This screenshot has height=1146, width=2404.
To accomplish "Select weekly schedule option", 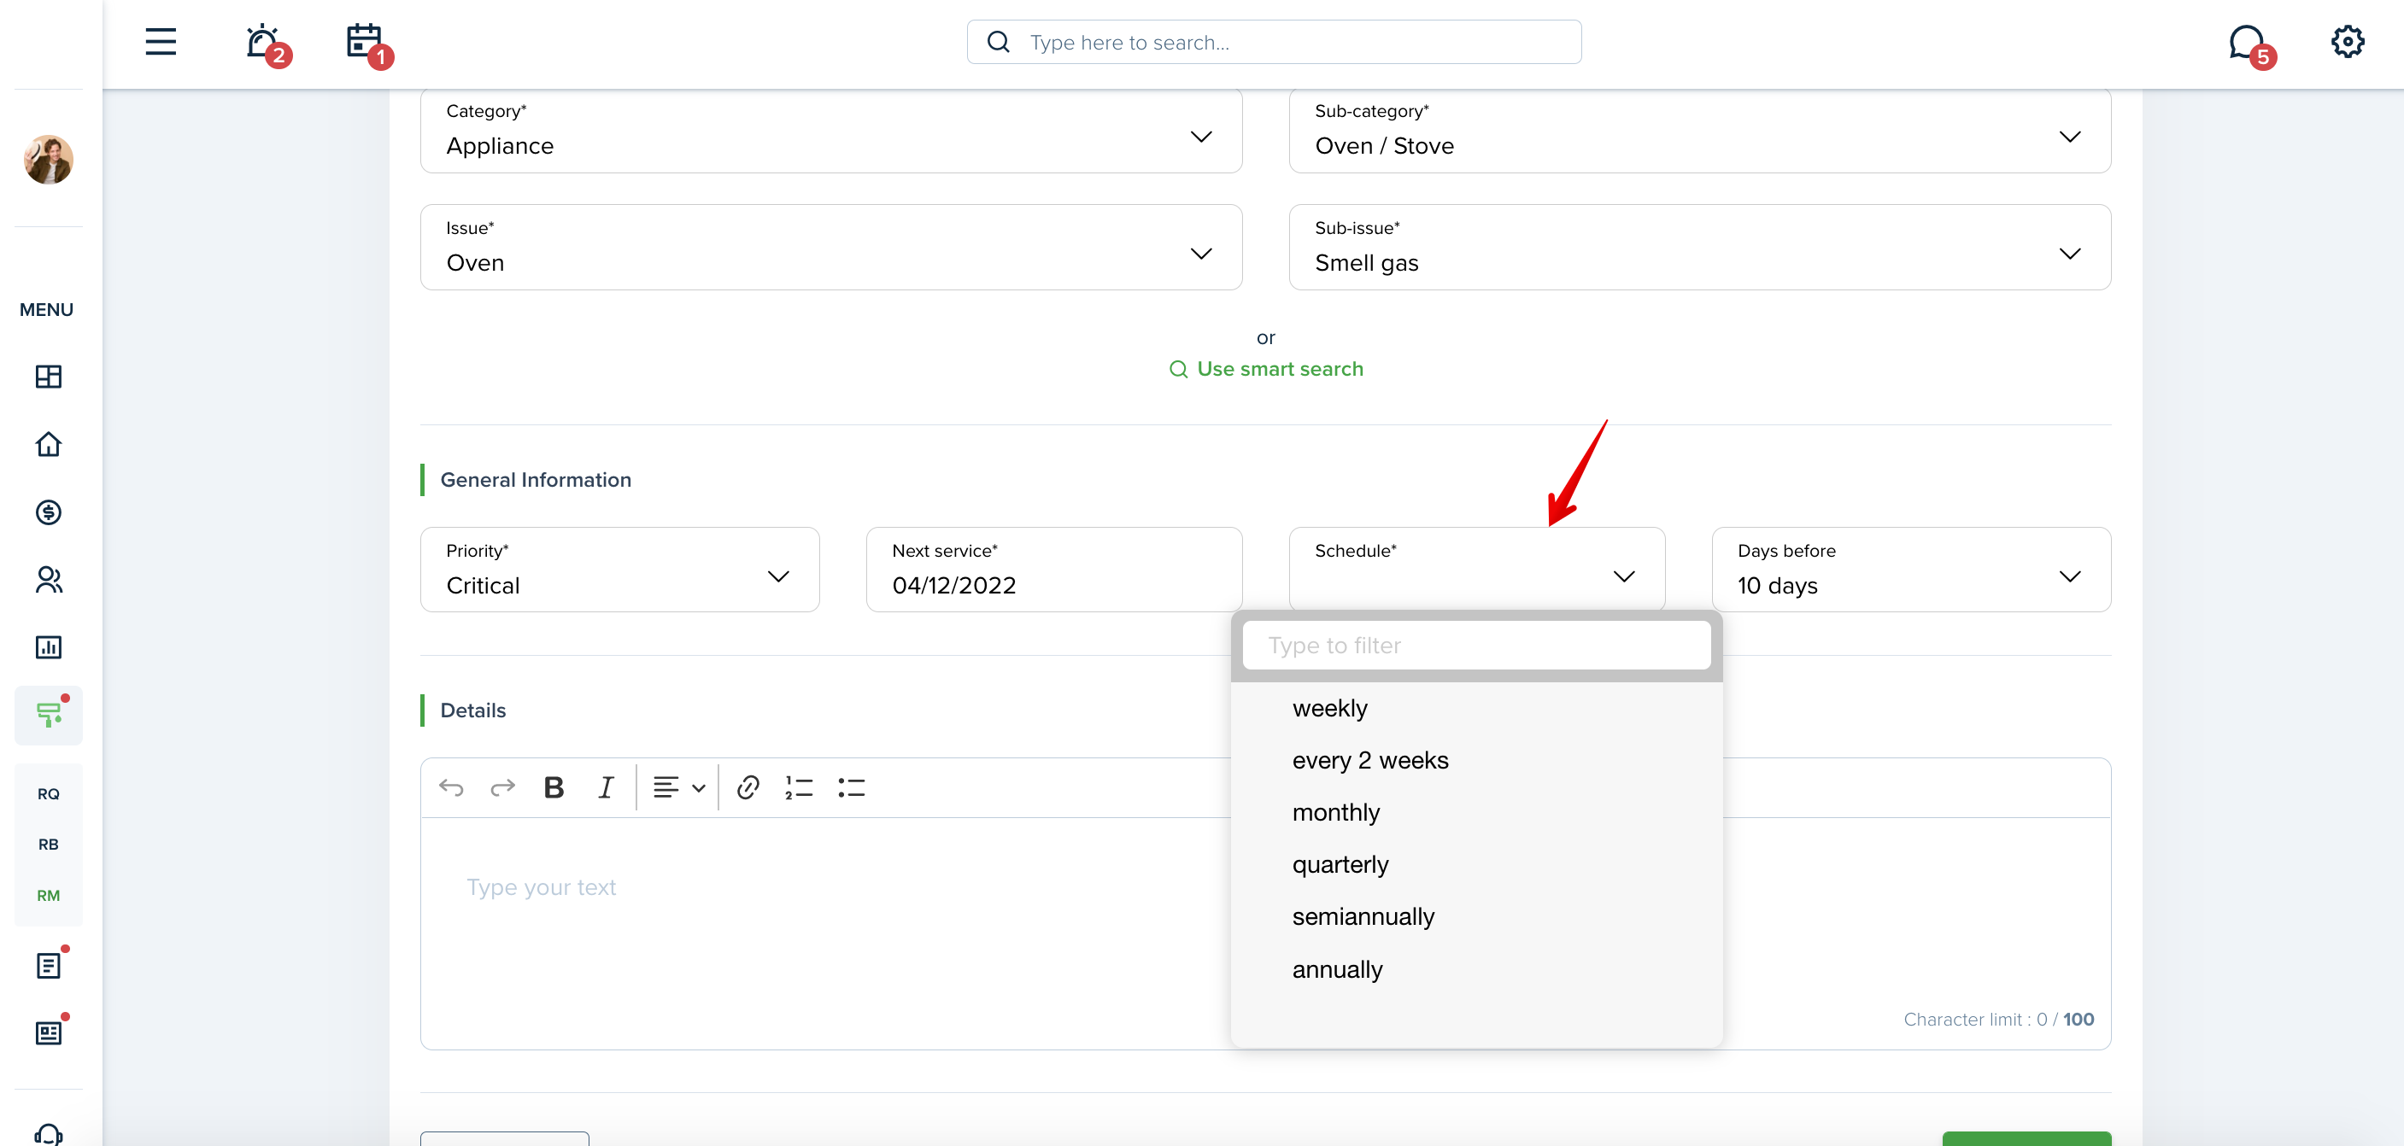I will pyautogui.click(x=1476, y=708).
